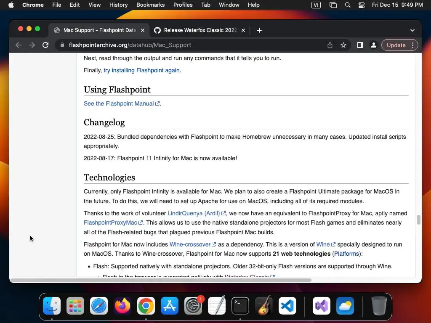431x323 pixels.
Task: Expand the tab search dropdown arrow
Action: (x=412, y=30)
